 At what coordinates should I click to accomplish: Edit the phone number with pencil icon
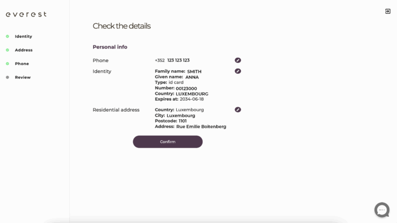[x=238, y=60]
